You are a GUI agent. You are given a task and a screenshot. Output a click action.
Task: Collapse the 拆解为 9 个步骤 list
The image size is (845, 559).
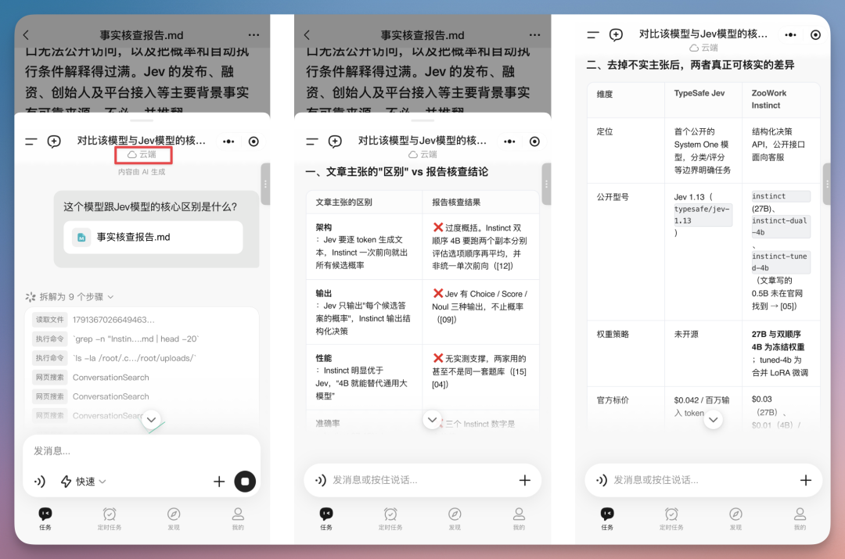[70, 297]
